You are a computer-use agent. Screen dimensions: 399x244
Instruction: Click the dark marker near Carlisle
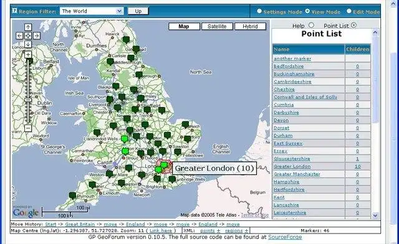click(x=110, y=61)
